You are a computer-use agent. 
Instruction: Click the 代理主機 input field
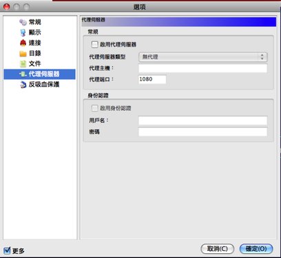point(202,68)
